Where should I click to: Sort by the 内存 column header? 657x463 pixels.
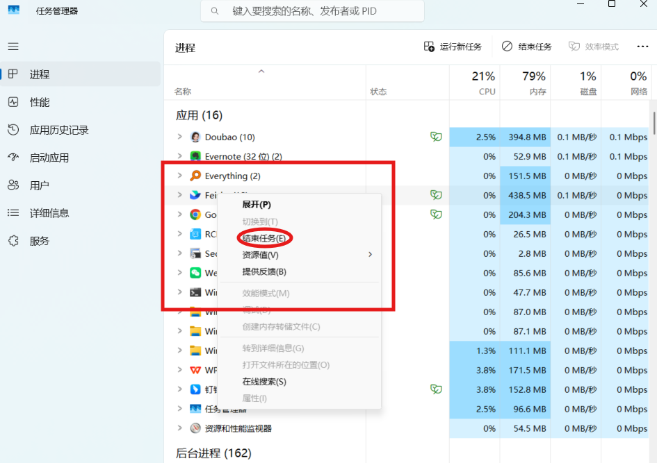(525, 83)
